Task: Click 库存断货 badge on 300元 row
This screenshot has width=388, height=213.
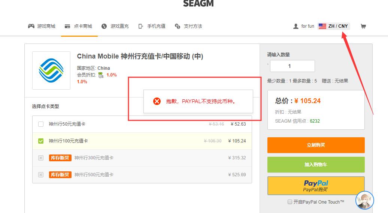Action: pos(60,158)
